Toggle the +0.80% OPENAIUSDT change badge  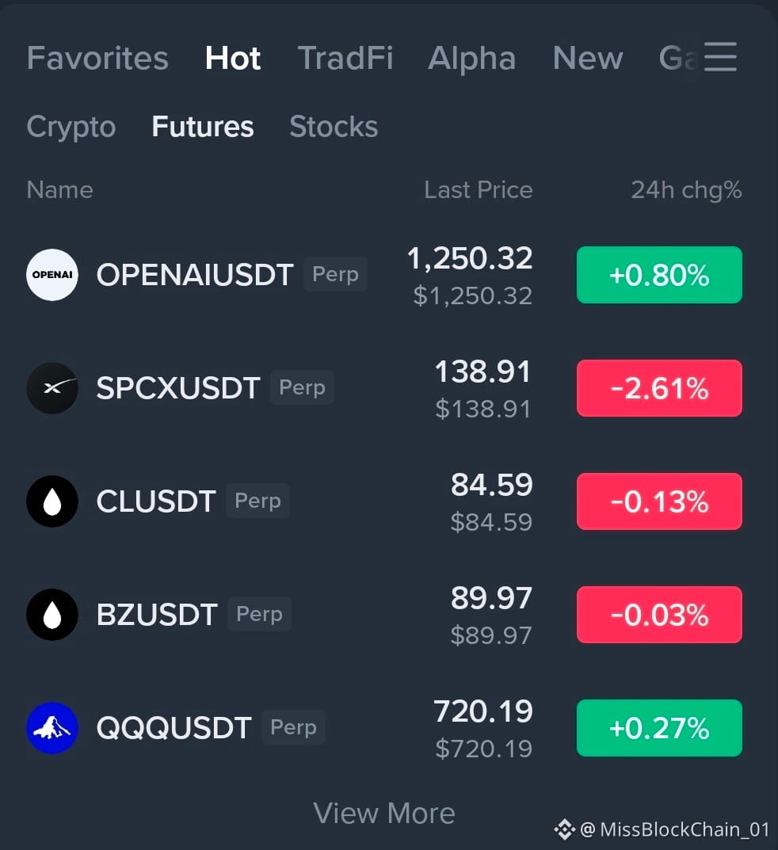click(659, 275)
